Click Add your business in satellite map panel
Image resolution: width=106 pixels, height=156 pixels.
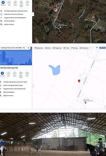point(9,24)
